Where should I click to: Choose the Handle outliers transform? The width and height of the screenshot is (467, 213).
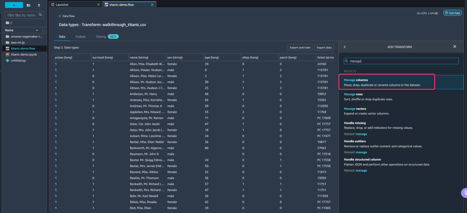point(401,146)
